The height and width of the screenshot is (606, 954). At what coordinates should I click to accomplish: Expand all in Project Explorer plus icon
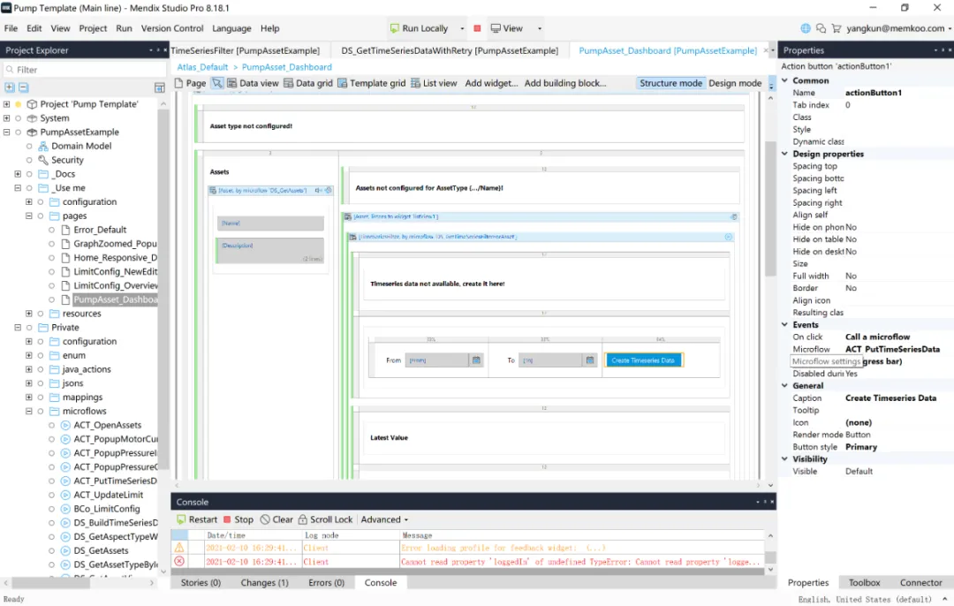pyautogui.click(x=10, y=87)
